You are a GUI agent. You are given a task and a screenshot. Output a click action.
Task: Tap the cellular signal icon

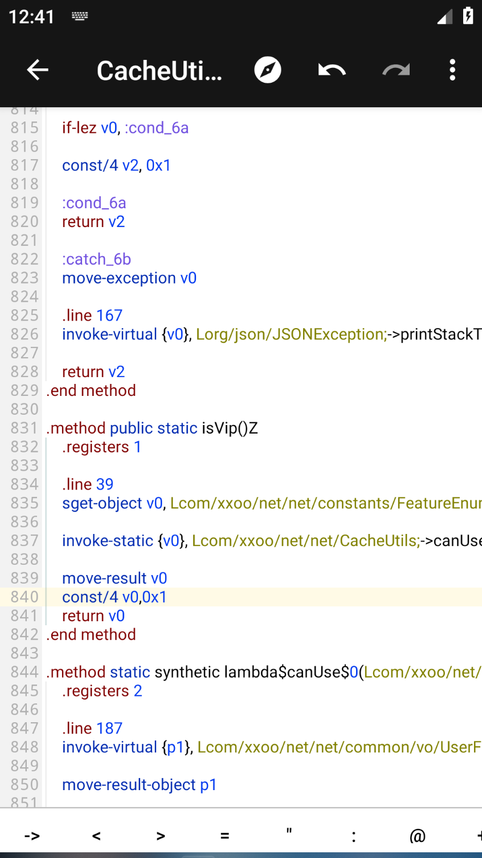pos(444,17)
